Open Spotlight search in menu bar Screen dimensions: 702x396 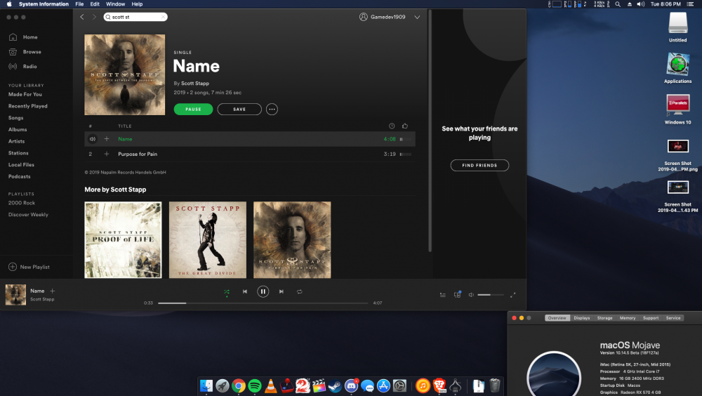pos(618,4)
